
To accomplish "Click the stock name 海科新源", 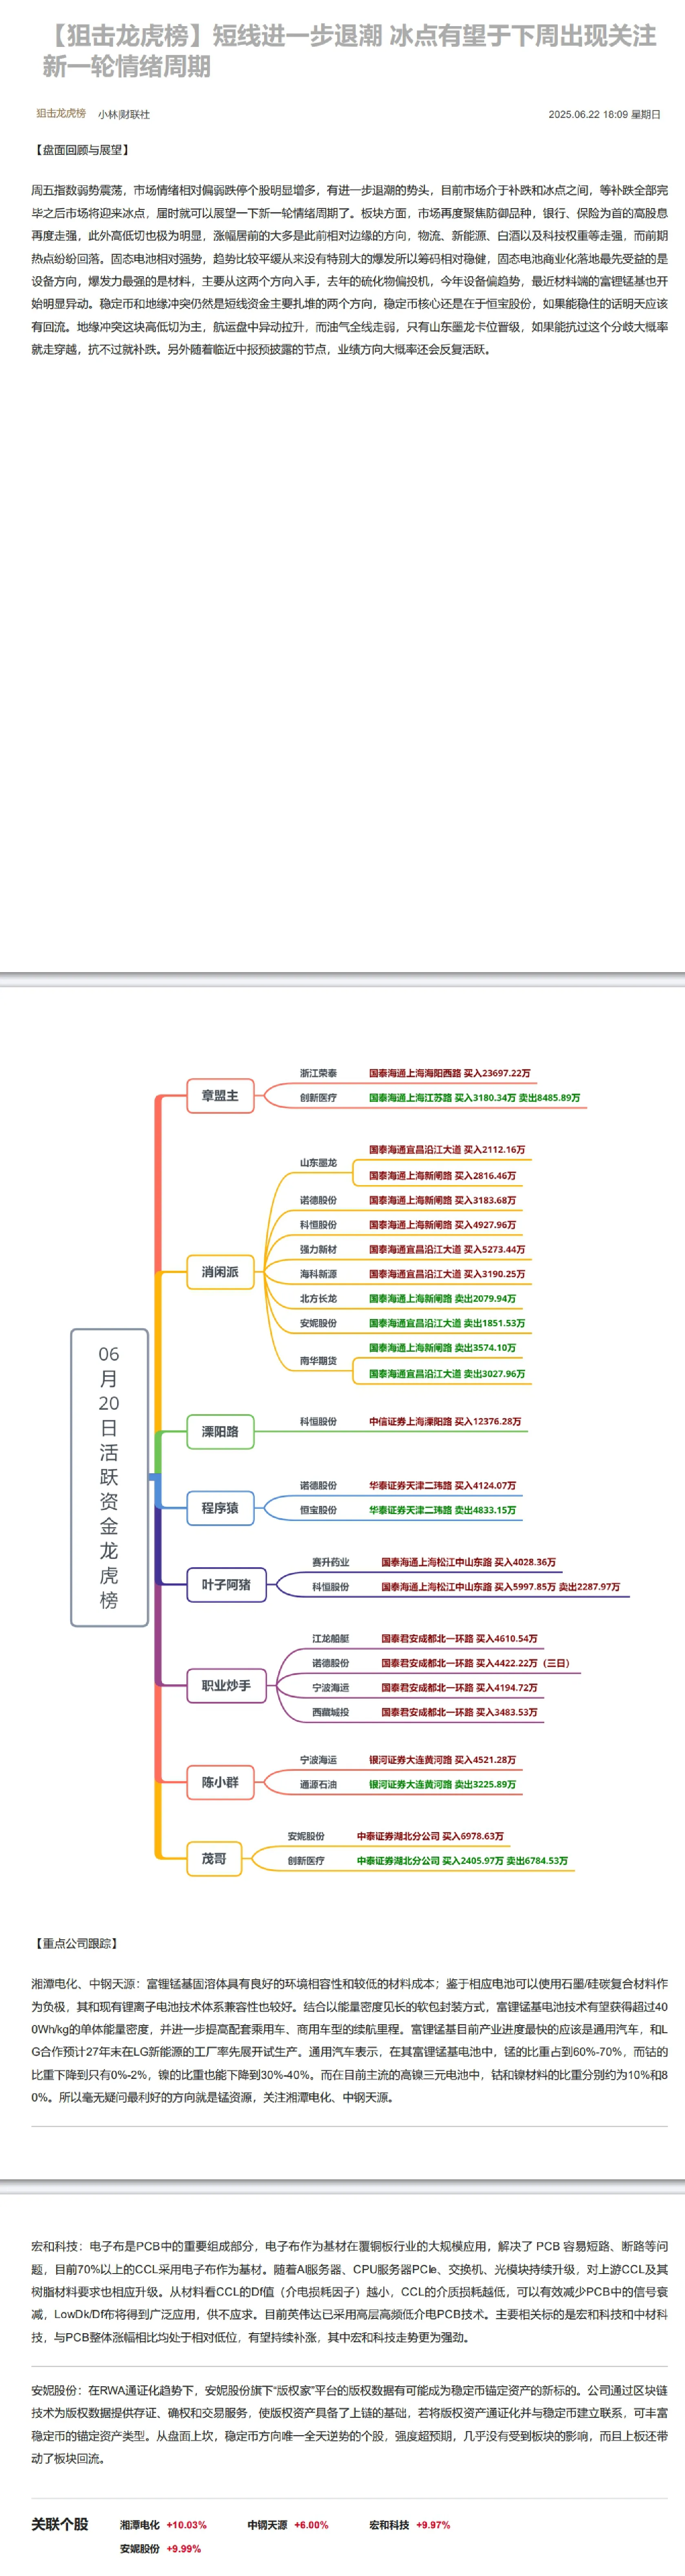I will click(x=318, y=1274).
